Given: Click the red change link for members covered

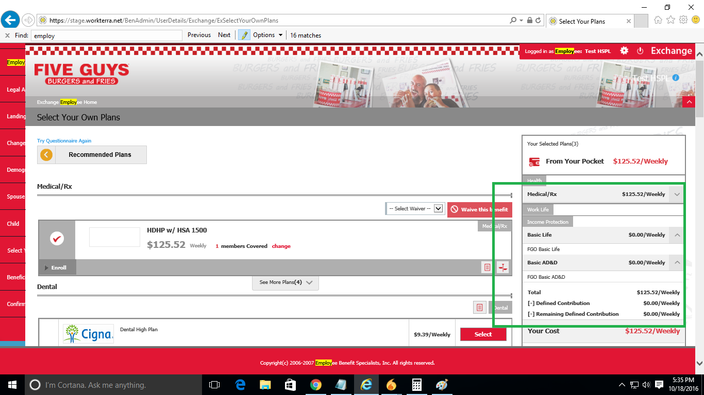Looking at the screenshot, I should point(281,246).
